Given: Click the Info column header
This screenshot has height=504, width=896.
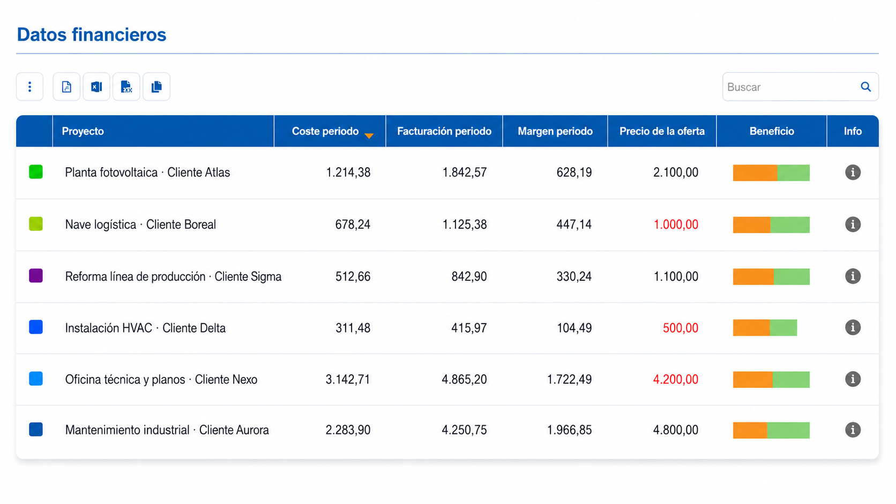Looking at the screenshot, I should pyautogui.click(x=853, y=131).
